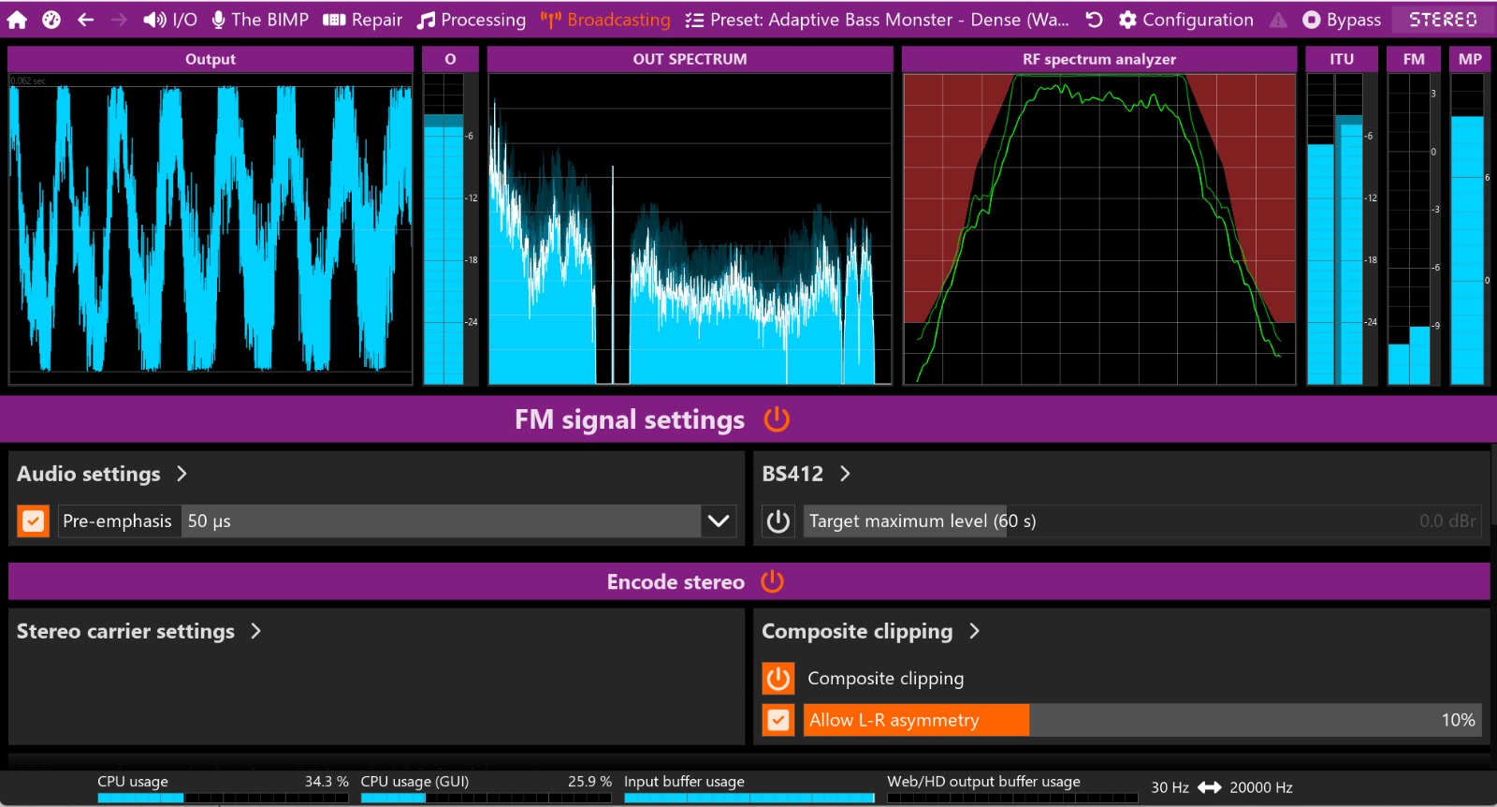Screen dimensions: 1497x807
Task: Click the 34.3 % CPU value
Action: [327, 781]
